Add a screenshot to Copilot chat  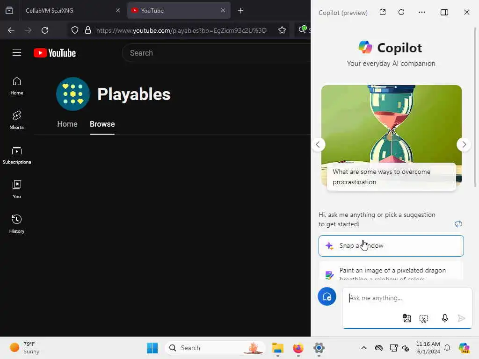(424, 319)
